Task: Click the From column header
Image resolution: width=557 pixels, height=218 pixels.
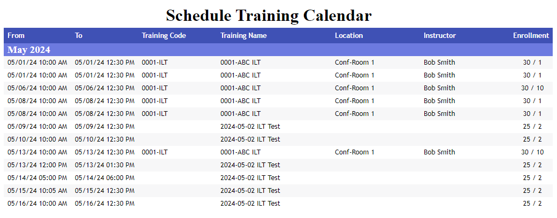Action: [x=16, y=36]
